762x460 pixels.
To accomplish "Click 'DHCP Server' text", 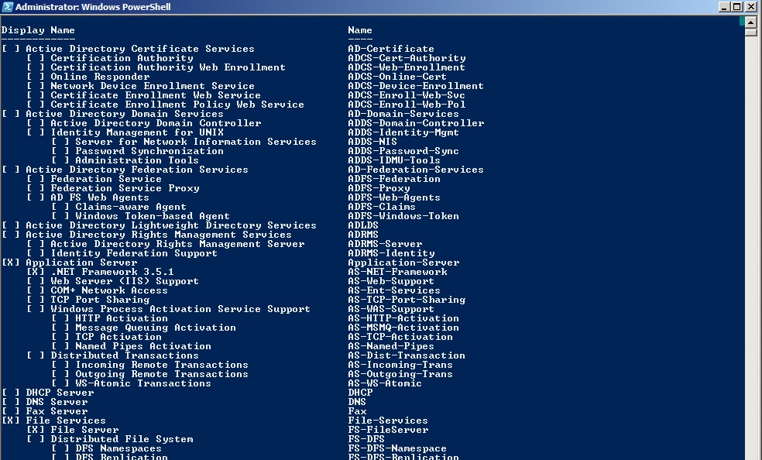I will (x=60, y=393).
